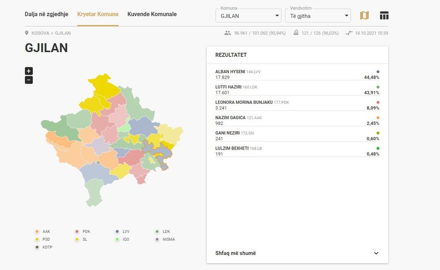Switch to table view icon
The width and height of the screenshot is (440, 270).
tap(384, 16)
